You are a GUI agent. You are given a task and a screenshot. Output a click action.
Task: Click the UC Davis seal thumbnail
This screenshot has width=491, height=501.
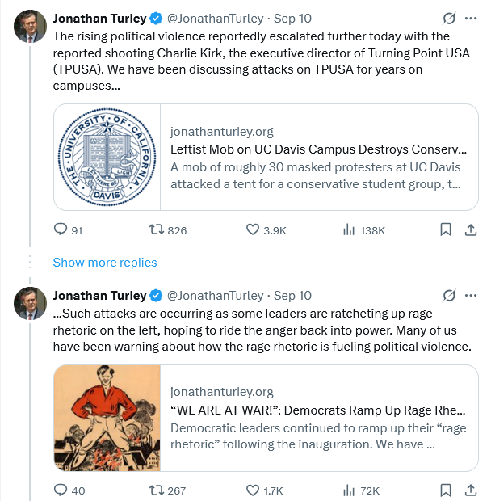[x=107, y=158]
